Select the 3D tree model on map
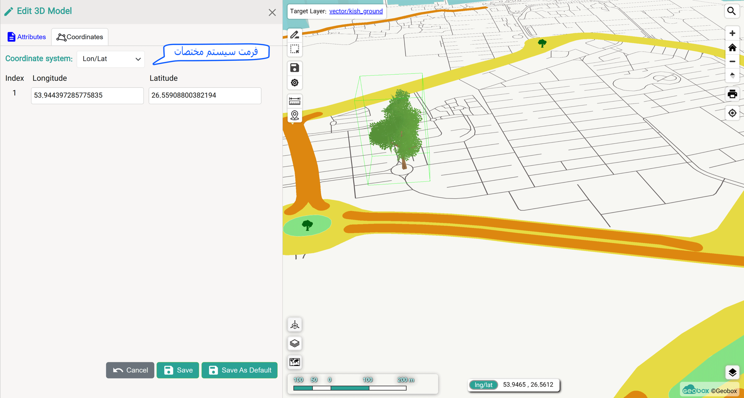This screenshot has width=744, height=398. coord(397,129)
